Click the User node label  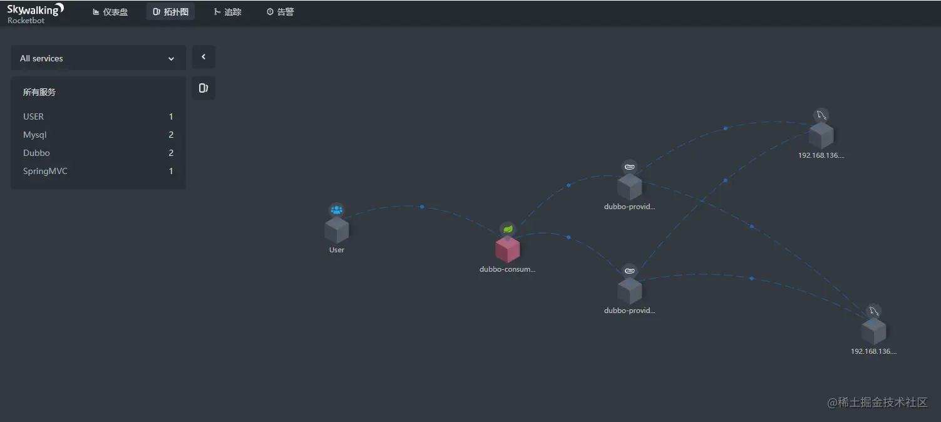(x=337, y=250)
